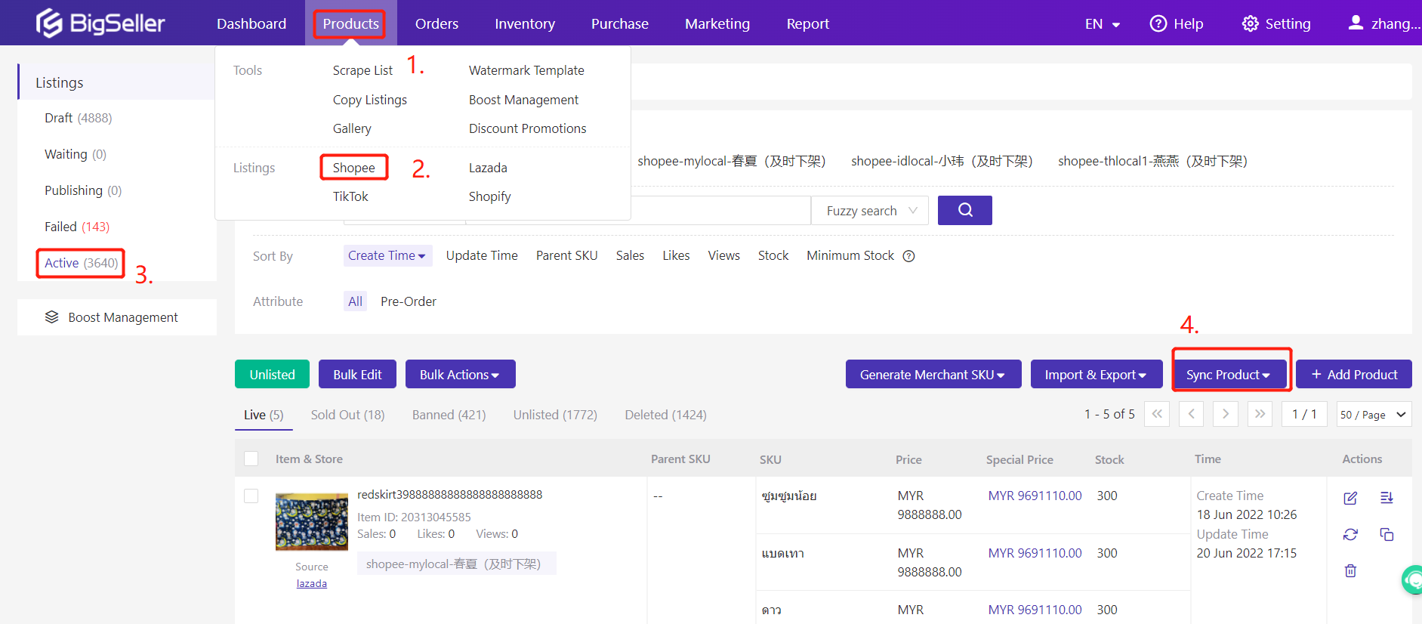The image size is (1422, 624).
Task: Switch to the Banned tab
Action: point(449,415)
